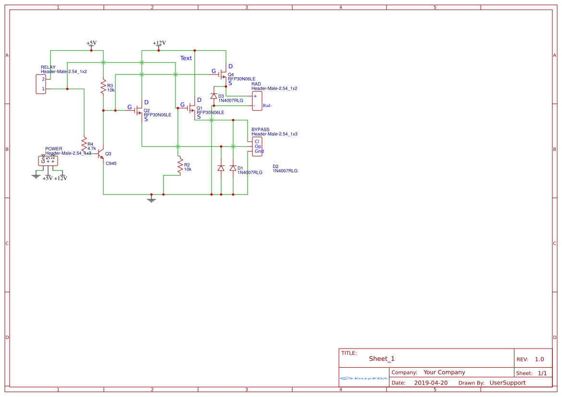Screen dimensions: 562x397
Task: Select the RAD 1x2 header connector
Action: tap(257, 101)
